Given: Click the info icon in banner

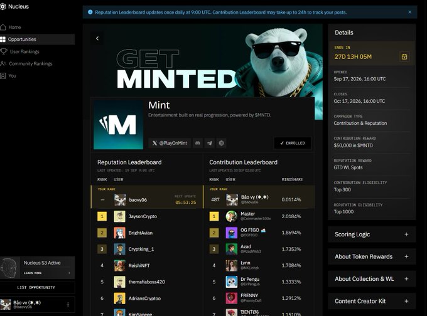Looking at the screenshot, I should tap(90, 13).
